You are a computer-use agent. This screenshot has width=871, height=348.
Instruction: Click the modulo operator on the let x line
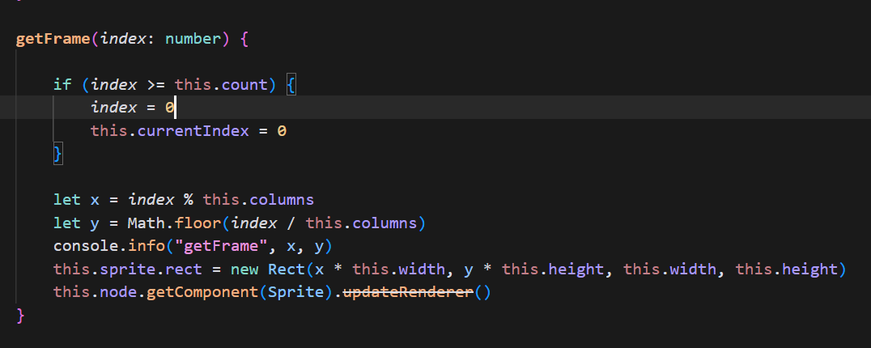pos(188,199)
